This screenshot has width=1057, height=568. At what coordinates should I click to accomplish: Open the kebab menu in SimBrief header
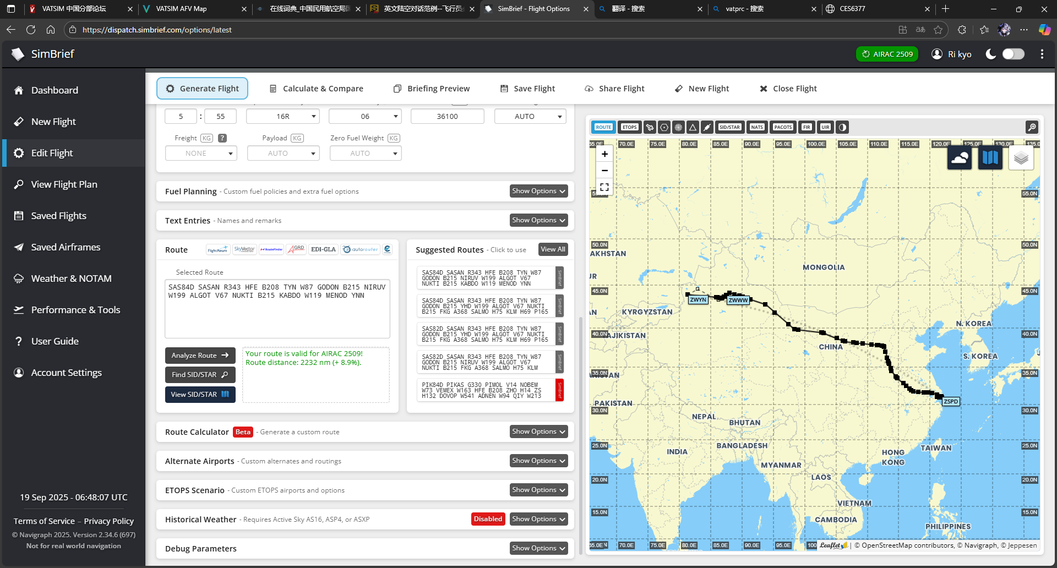click(x=1042, y=54)
